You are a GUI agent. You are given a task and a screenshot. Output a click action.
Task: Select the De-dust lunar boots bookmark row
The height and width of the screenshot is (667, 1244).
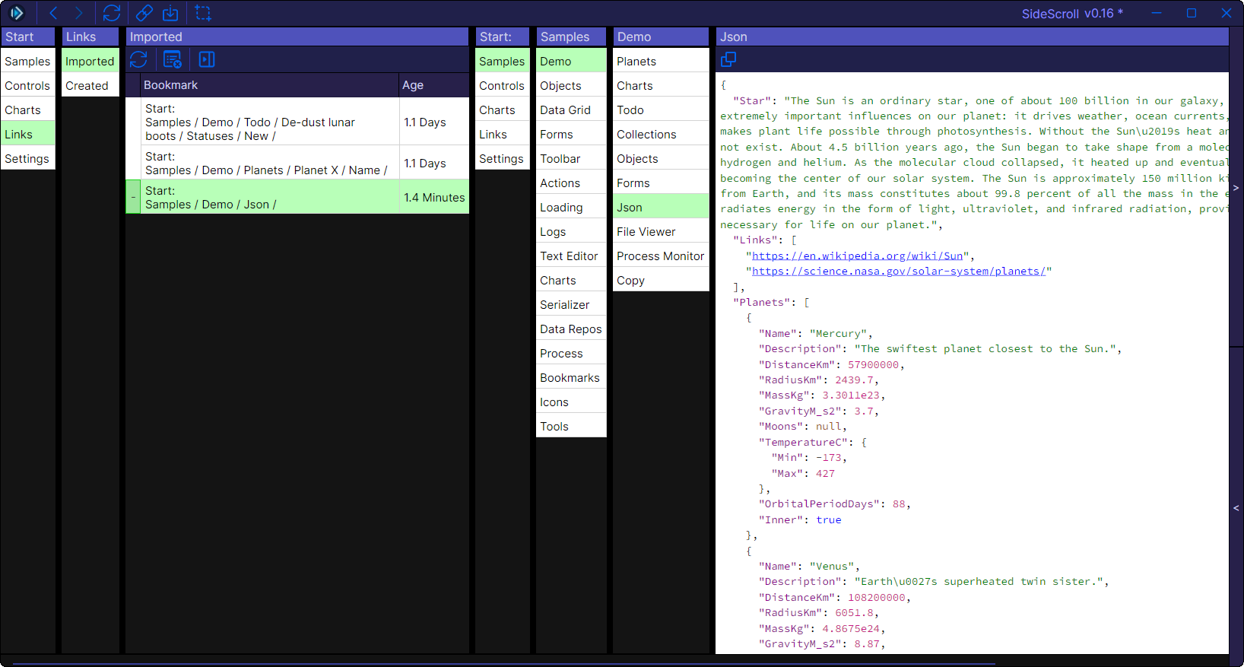tap(297, 122)
